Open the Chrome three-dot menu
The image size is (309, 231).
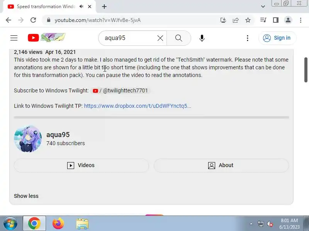(x=301, y=20)
